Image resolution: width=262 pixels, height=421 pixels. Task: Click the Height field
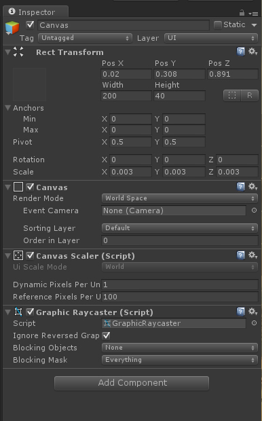(x=180, y=96)
